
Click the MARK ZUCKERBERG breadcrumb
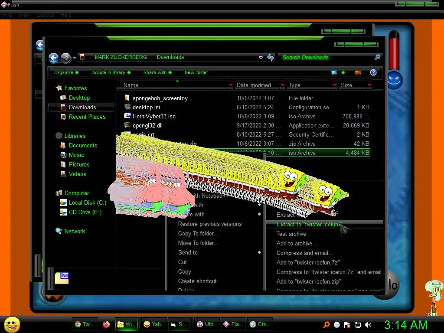click(x=121, y=57)
